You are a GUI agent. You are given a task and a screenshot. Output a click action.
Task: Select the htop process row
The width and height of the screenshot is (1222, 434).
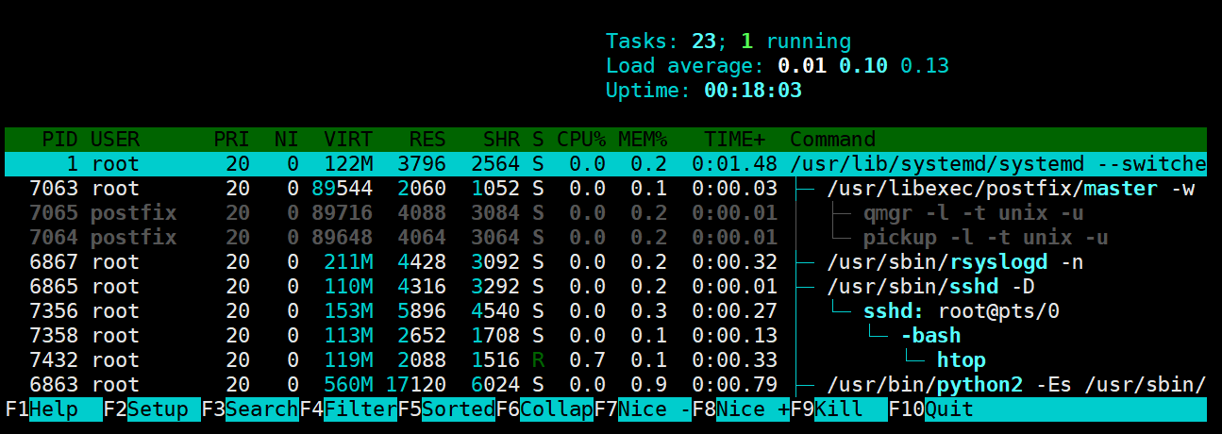606,360
